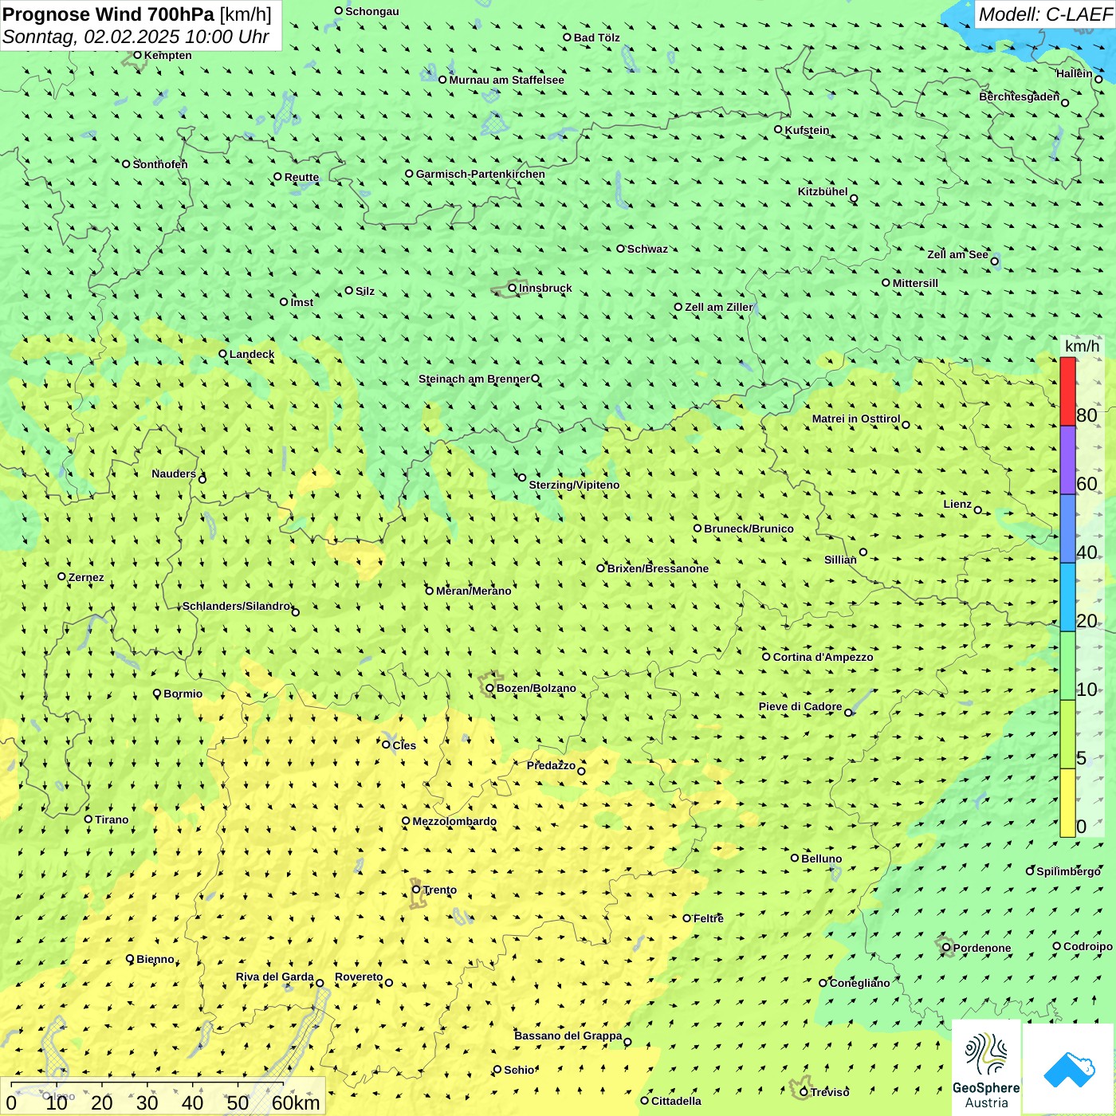The width and height of the screenshot is (1116, 1116).
Task: Click the Bormio city label
Action: click(183, 694)
